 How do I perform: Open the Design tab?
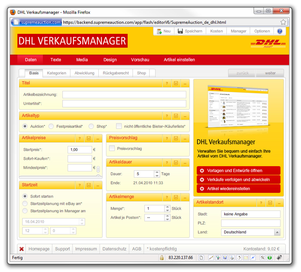(x=110, y=60)
